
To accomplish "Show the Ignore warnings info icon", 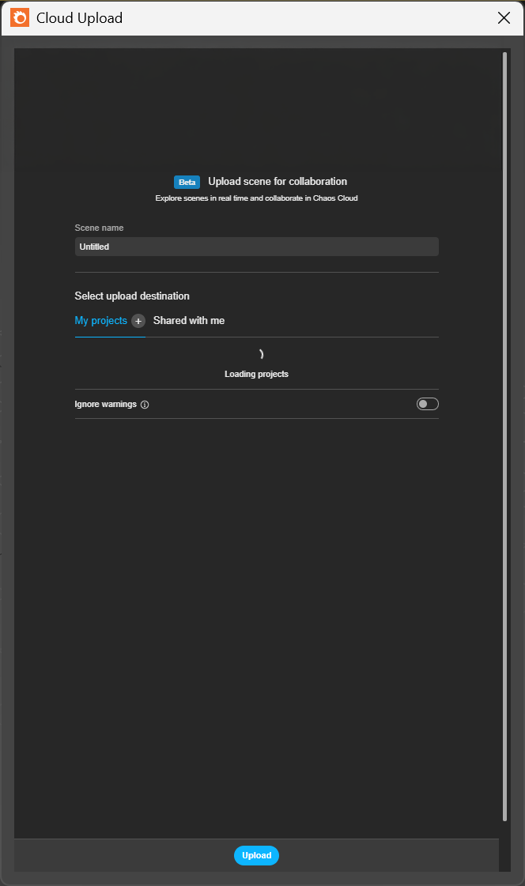I will [145, 405].
